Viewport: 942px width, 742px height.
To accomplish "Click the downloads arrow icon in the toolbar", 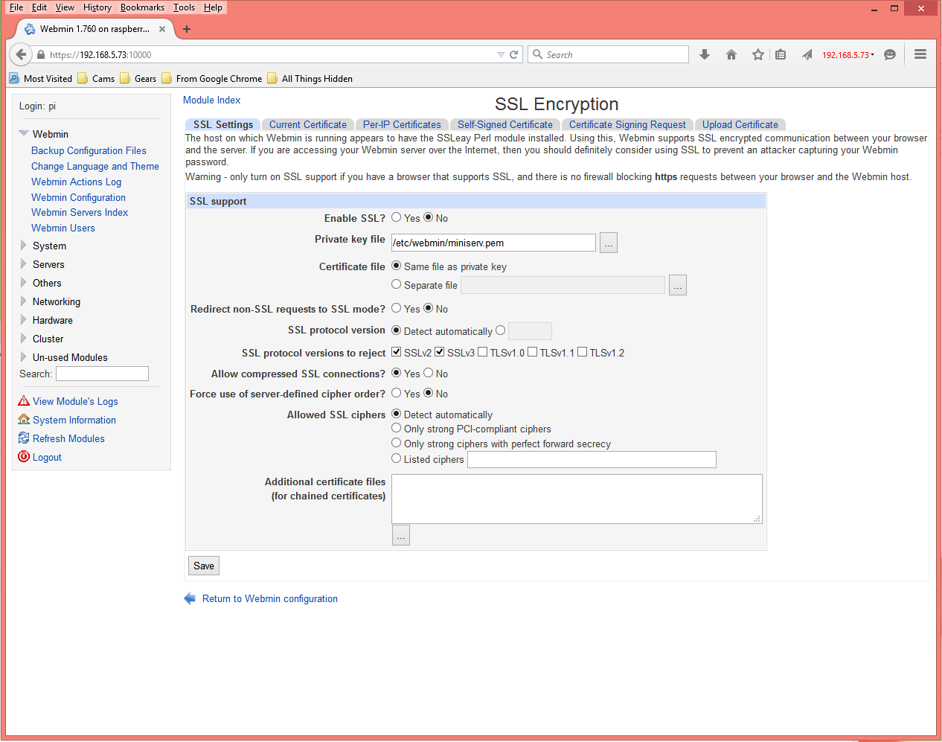I will pos(704,54).
